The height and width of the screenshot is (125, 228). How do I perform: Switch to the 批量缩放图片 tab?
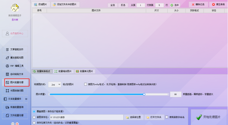[x=63, y=71]
